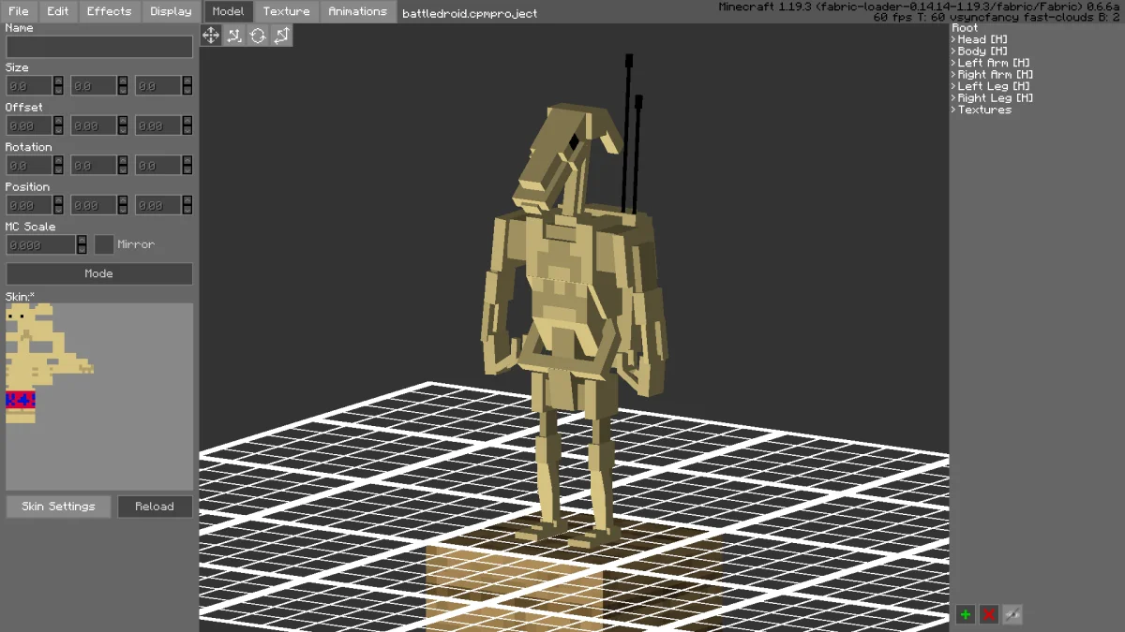Decrease Rotation Z with its down arrow

[187, 170]
